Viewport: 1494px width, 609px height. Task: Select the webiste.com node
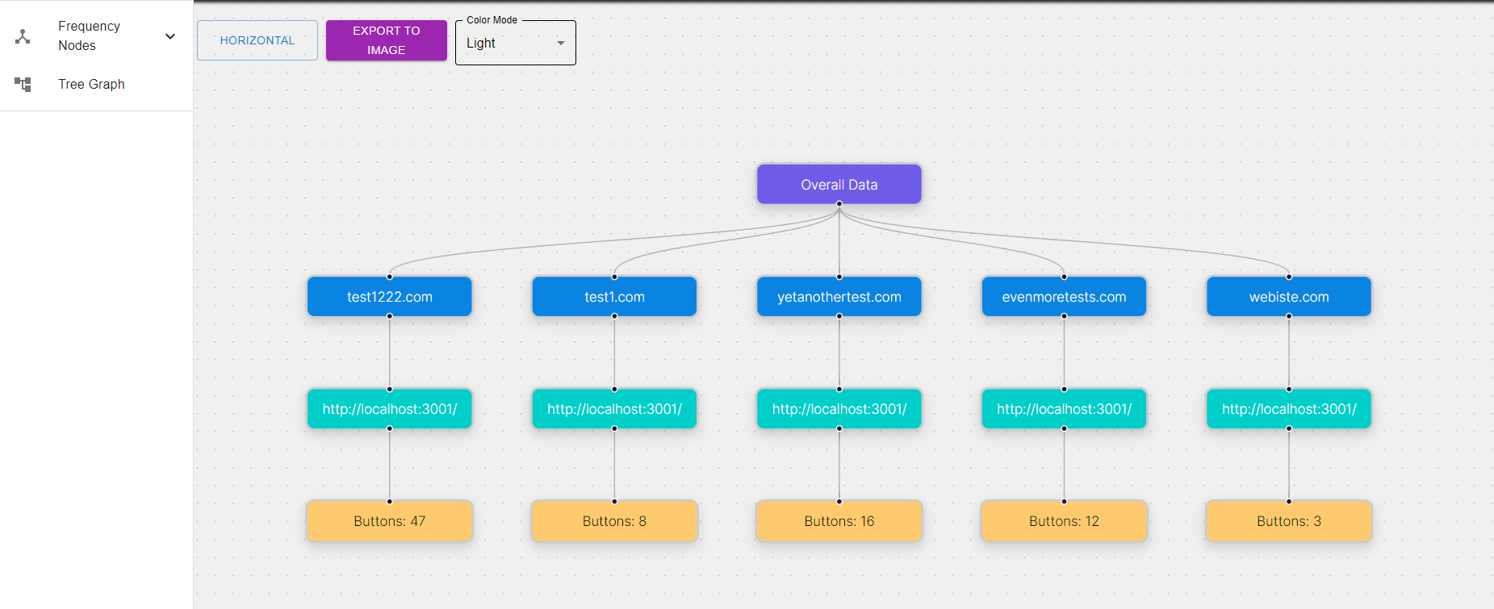tap(1289, 297)
